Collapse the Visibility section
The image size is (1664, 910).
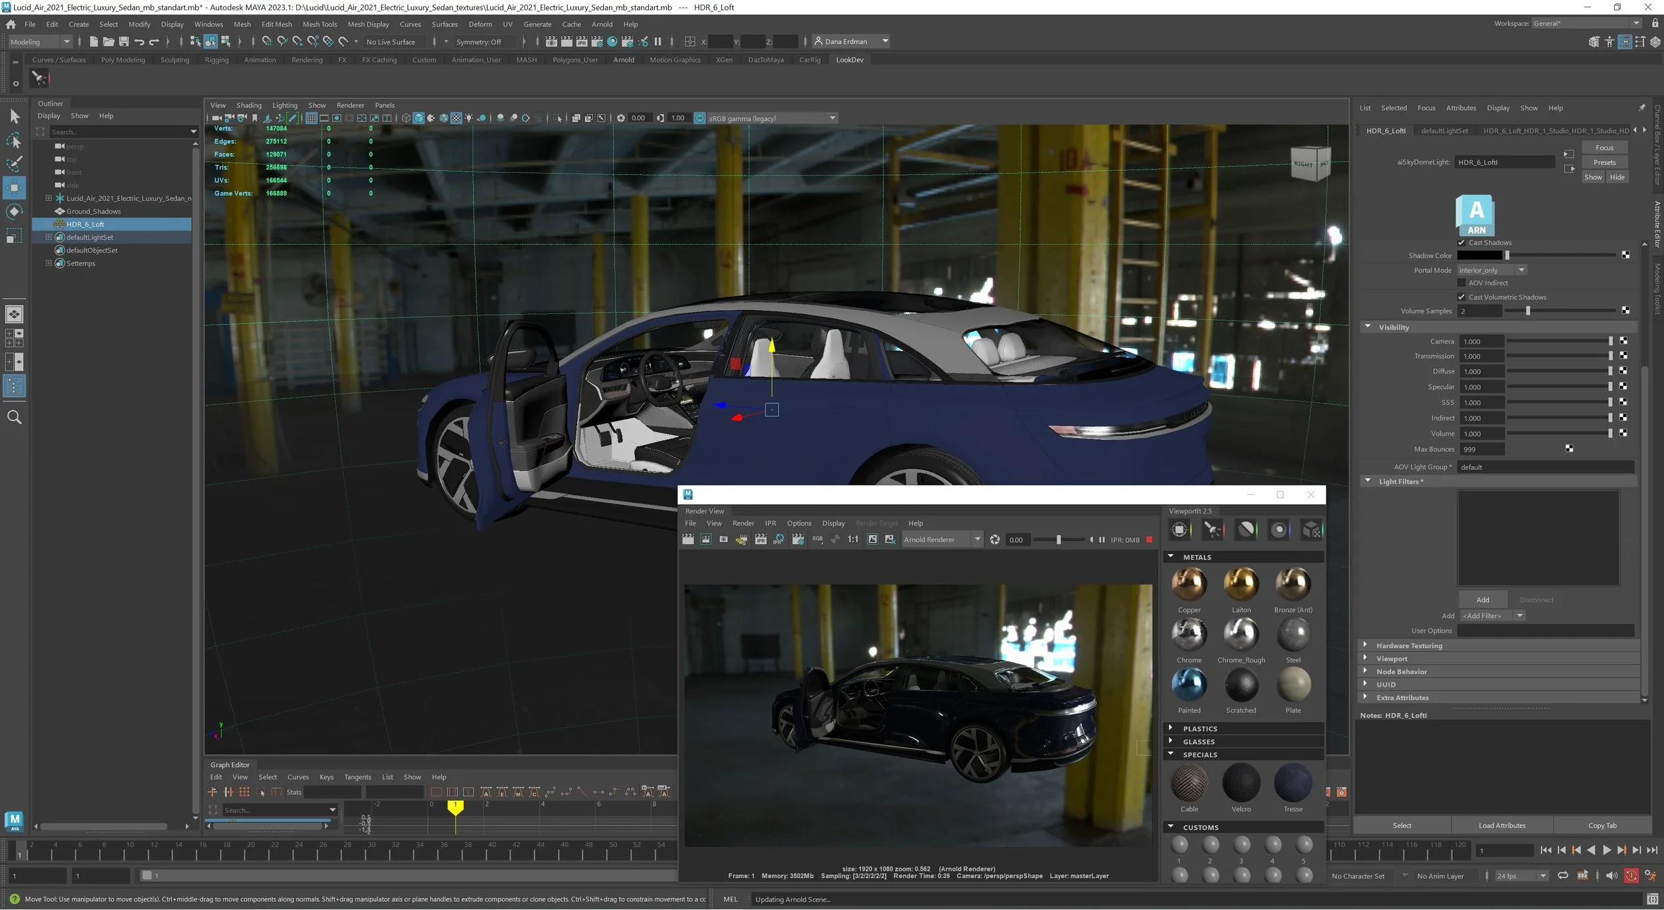(x=1368, y=327)
